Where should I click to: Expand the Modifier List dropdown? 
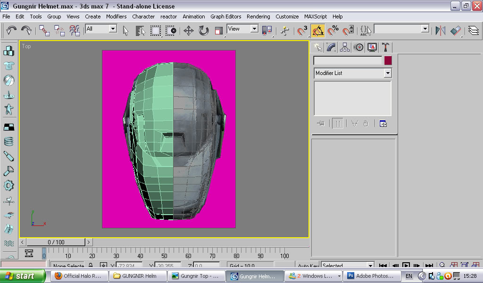[387, 73]
